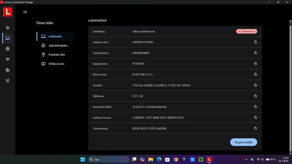Copy the Asennettu RAM value

pyautogui.click(x=255, y=107)
